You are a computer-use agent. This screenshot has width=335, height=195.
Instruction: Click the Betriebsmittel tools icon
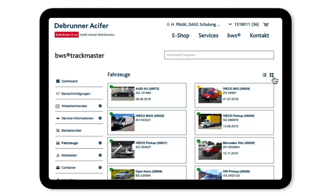coord(58,131)
